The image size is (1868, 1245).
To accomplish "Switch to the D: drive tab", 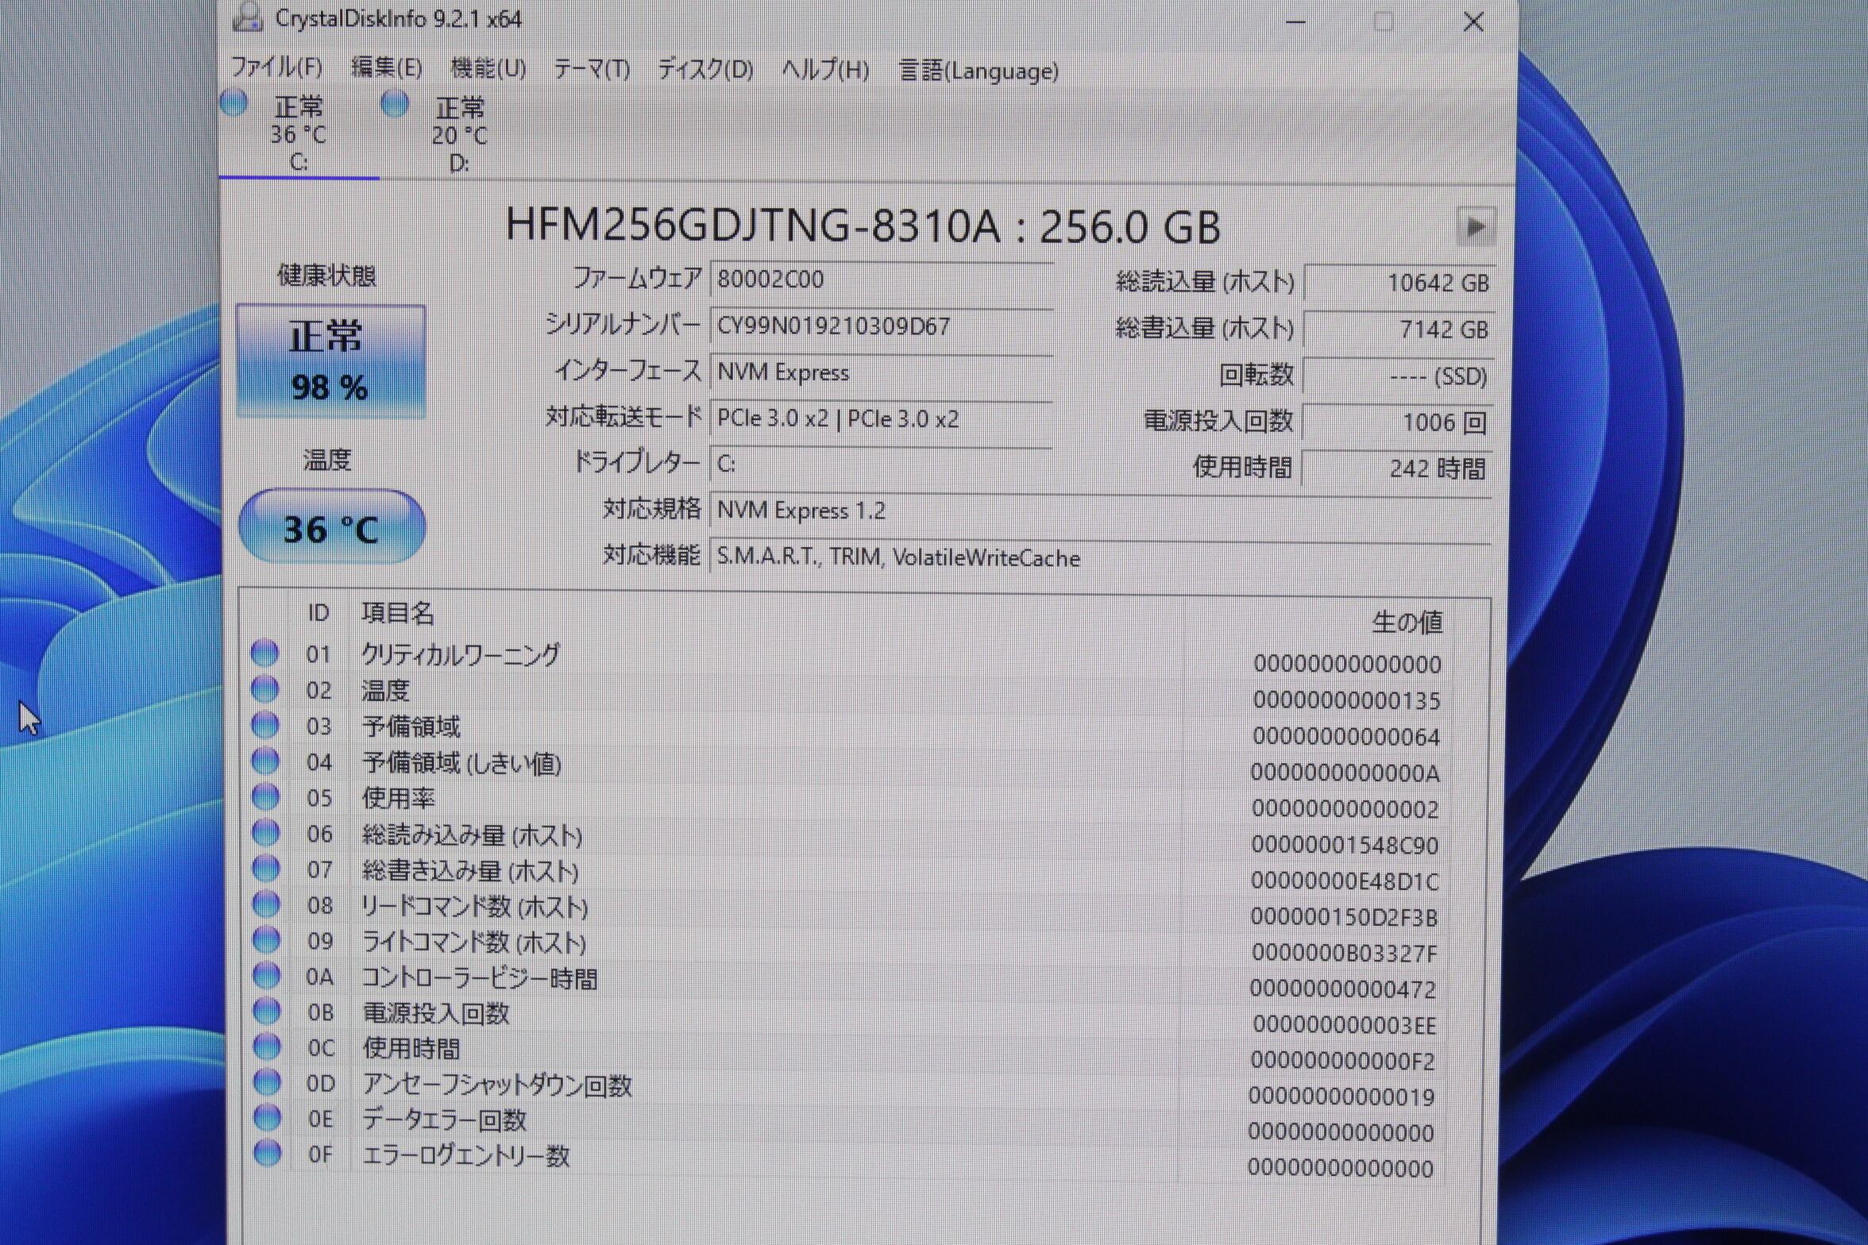I will 459,135.
